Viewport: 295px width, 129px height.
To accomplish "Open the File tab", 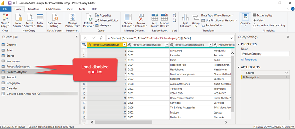I will click(6, 9).
